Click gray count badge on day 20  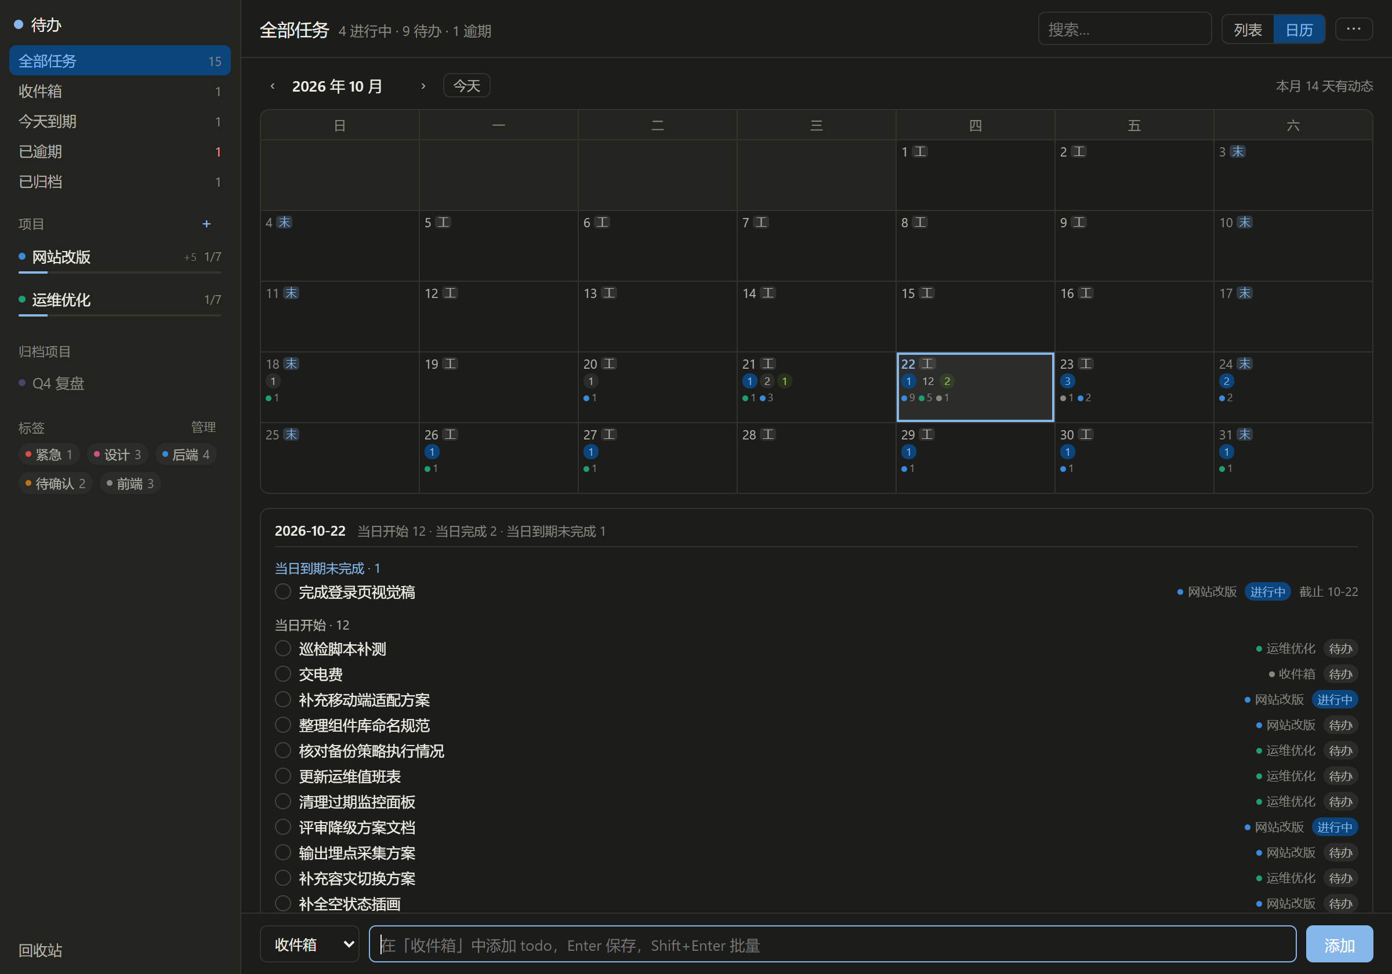tap(590, 381)
